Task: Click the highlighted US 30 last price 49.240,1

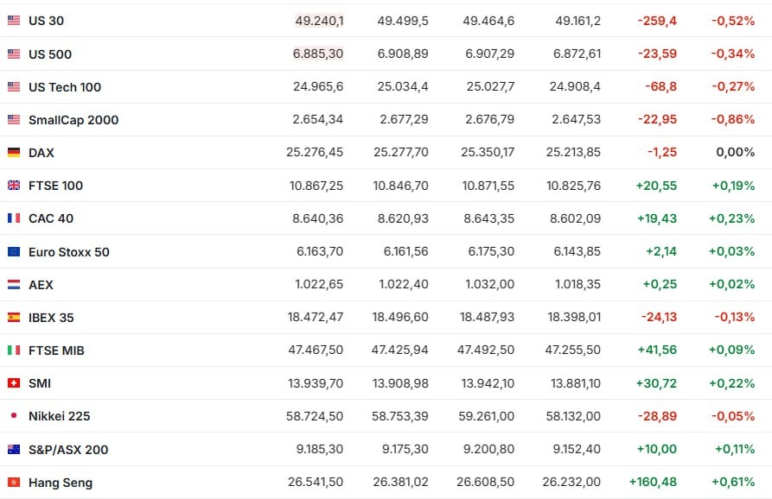Action: (319, 21)
